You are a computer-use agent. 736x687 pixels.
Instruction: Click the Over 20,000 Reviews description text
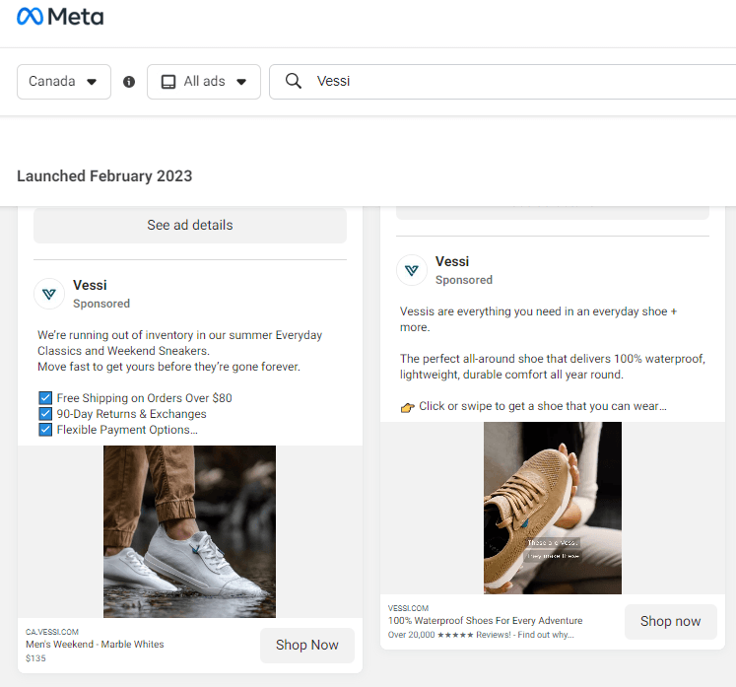tap(481, 635)
